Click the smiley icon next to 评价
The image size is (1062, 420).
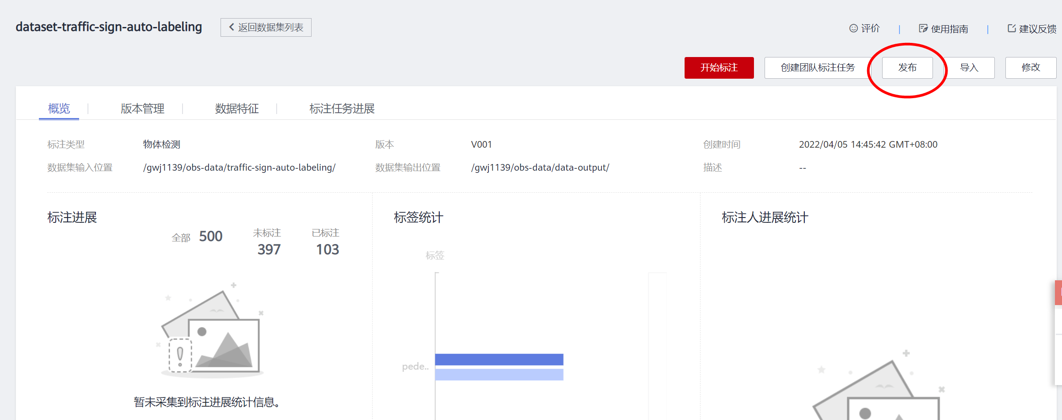click(x=853, y=28)
